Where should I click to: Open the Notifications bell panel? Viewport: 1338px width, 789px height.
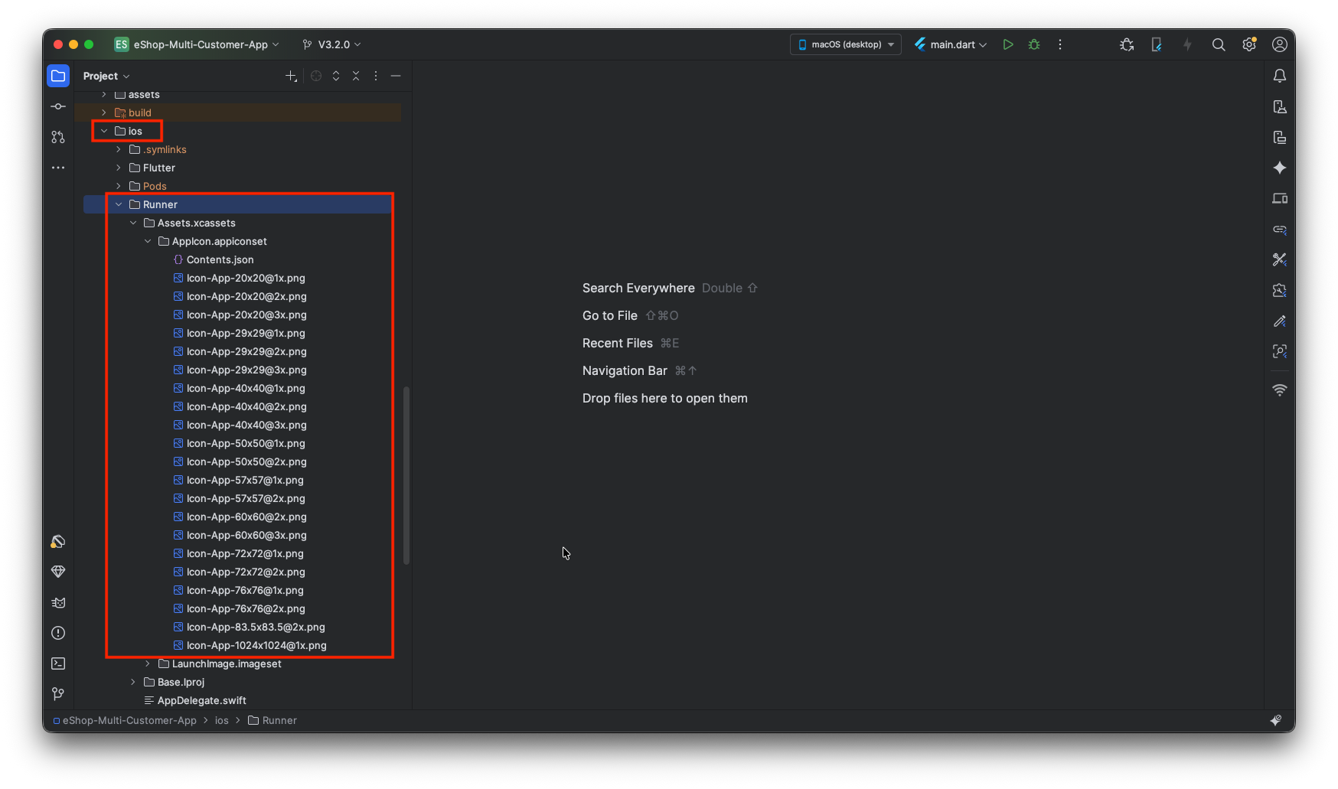click(x=1279, y=76)
